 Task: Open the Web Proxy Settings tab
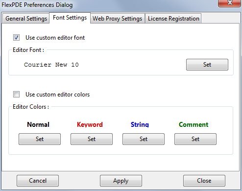point(118,19)
